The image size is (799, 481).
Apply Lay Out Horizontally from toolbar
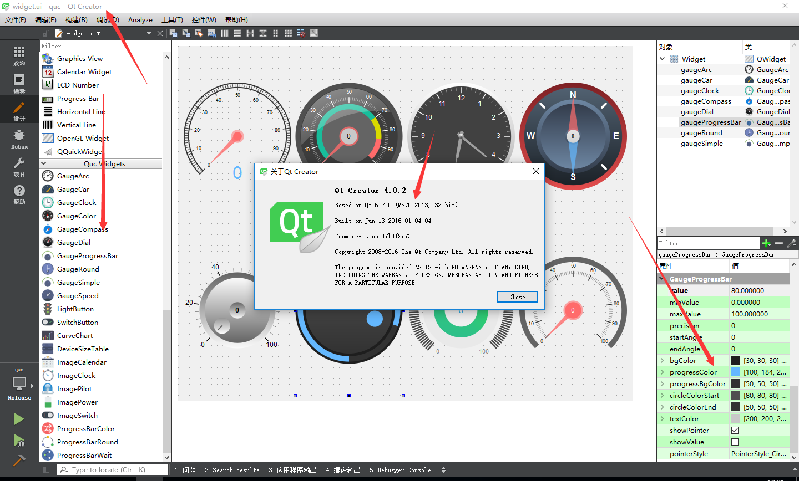[x=225, y=33]
